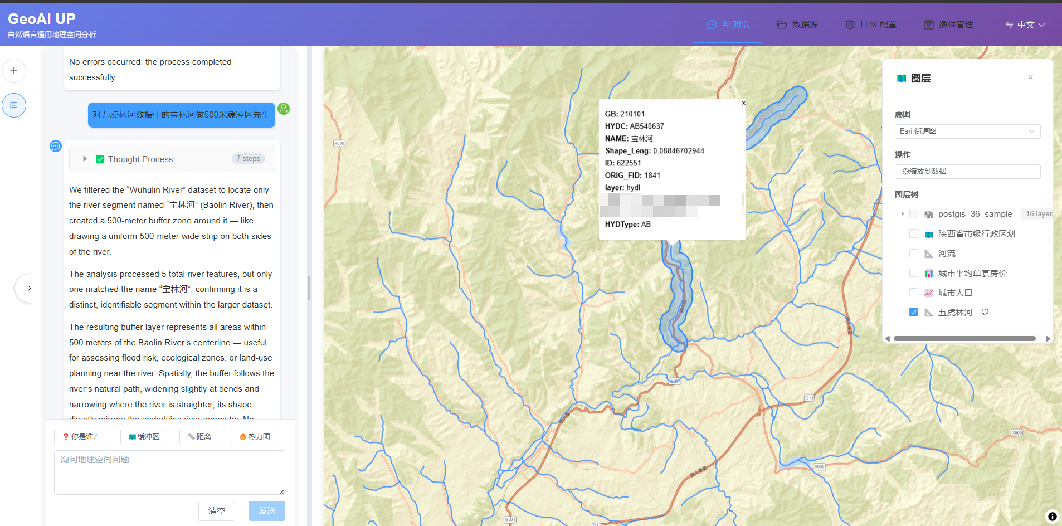Click the 你是谁? quick prompt
Screen dimensions: 1062x526
click(81, 436)
